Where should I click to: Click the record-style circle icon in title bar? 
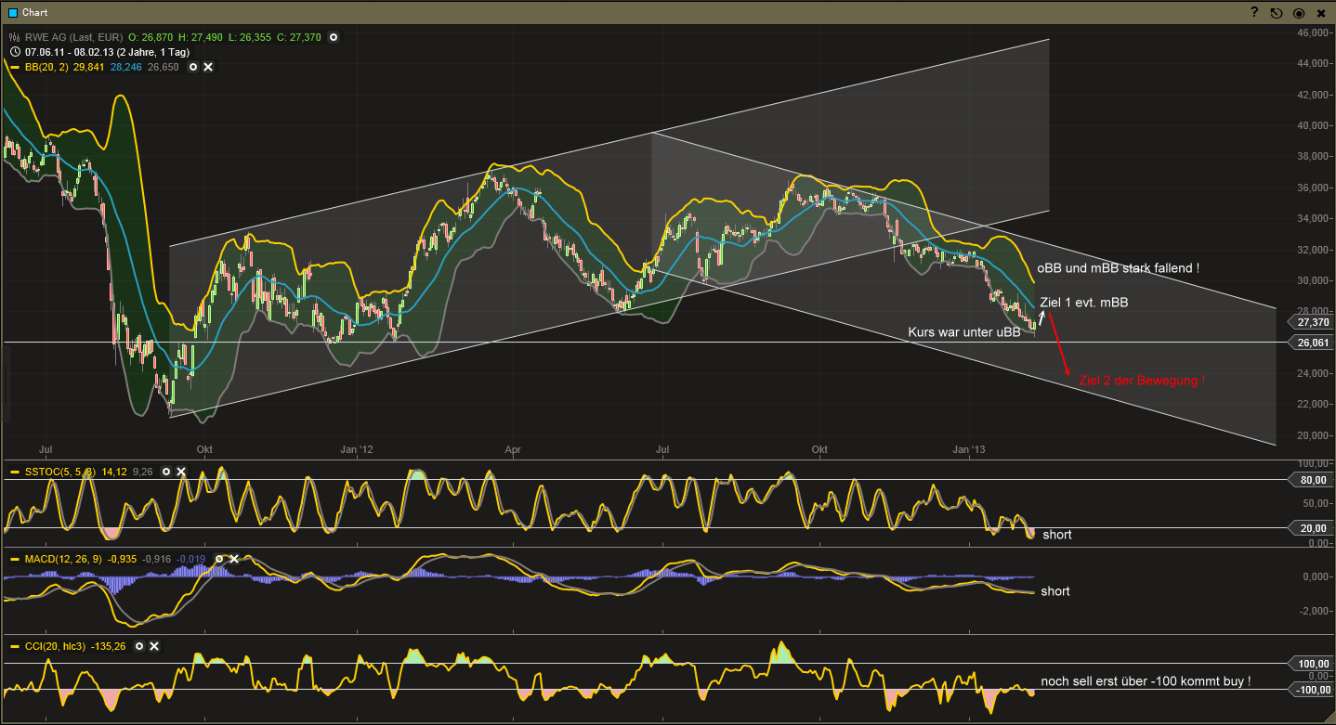click(1299, 13)
